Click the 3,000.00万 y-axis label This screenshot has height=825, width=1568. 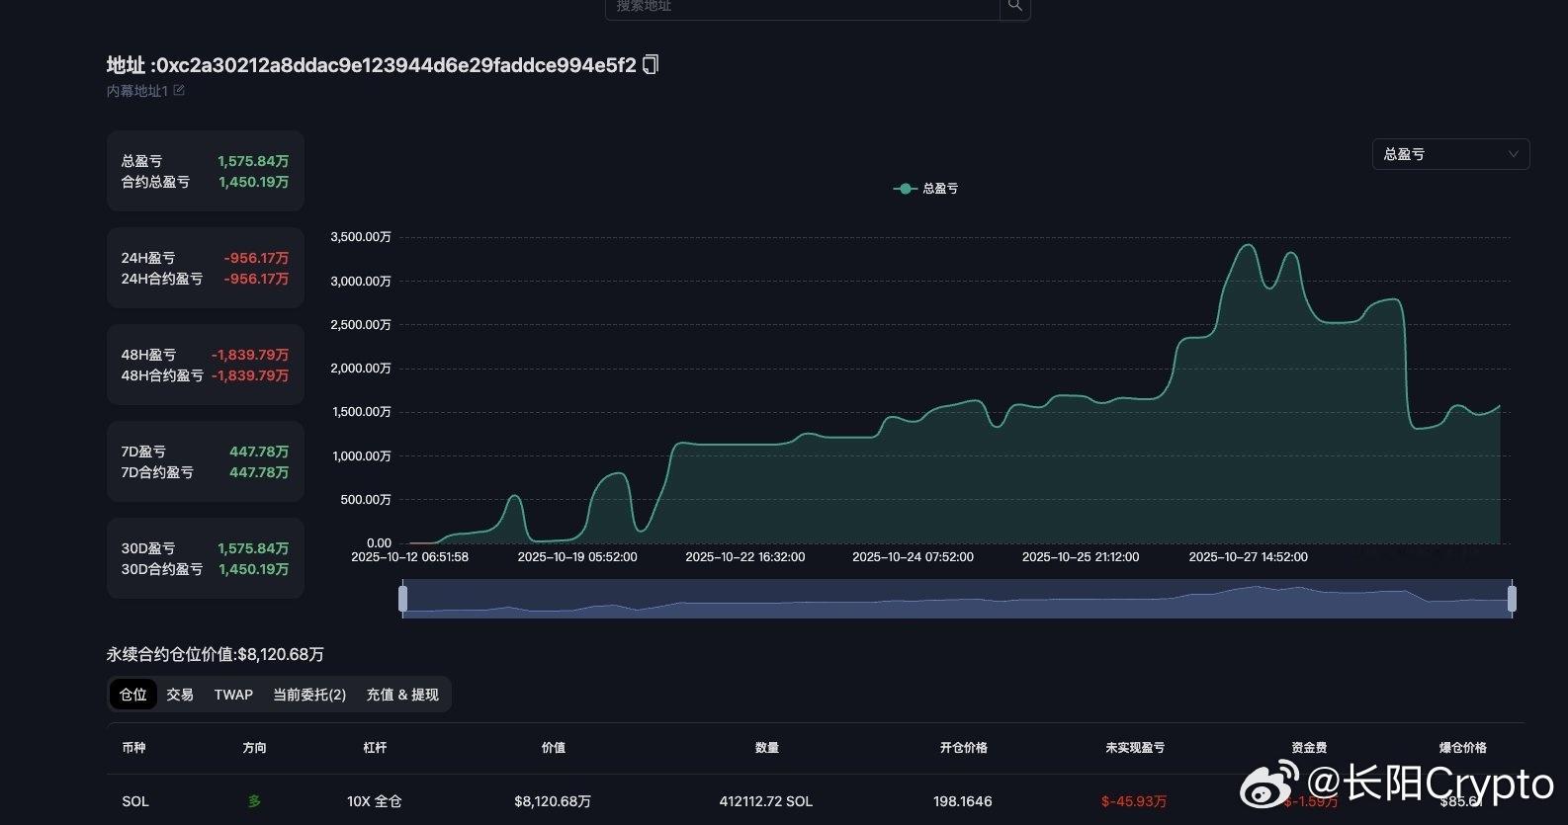tap(361, 281)
